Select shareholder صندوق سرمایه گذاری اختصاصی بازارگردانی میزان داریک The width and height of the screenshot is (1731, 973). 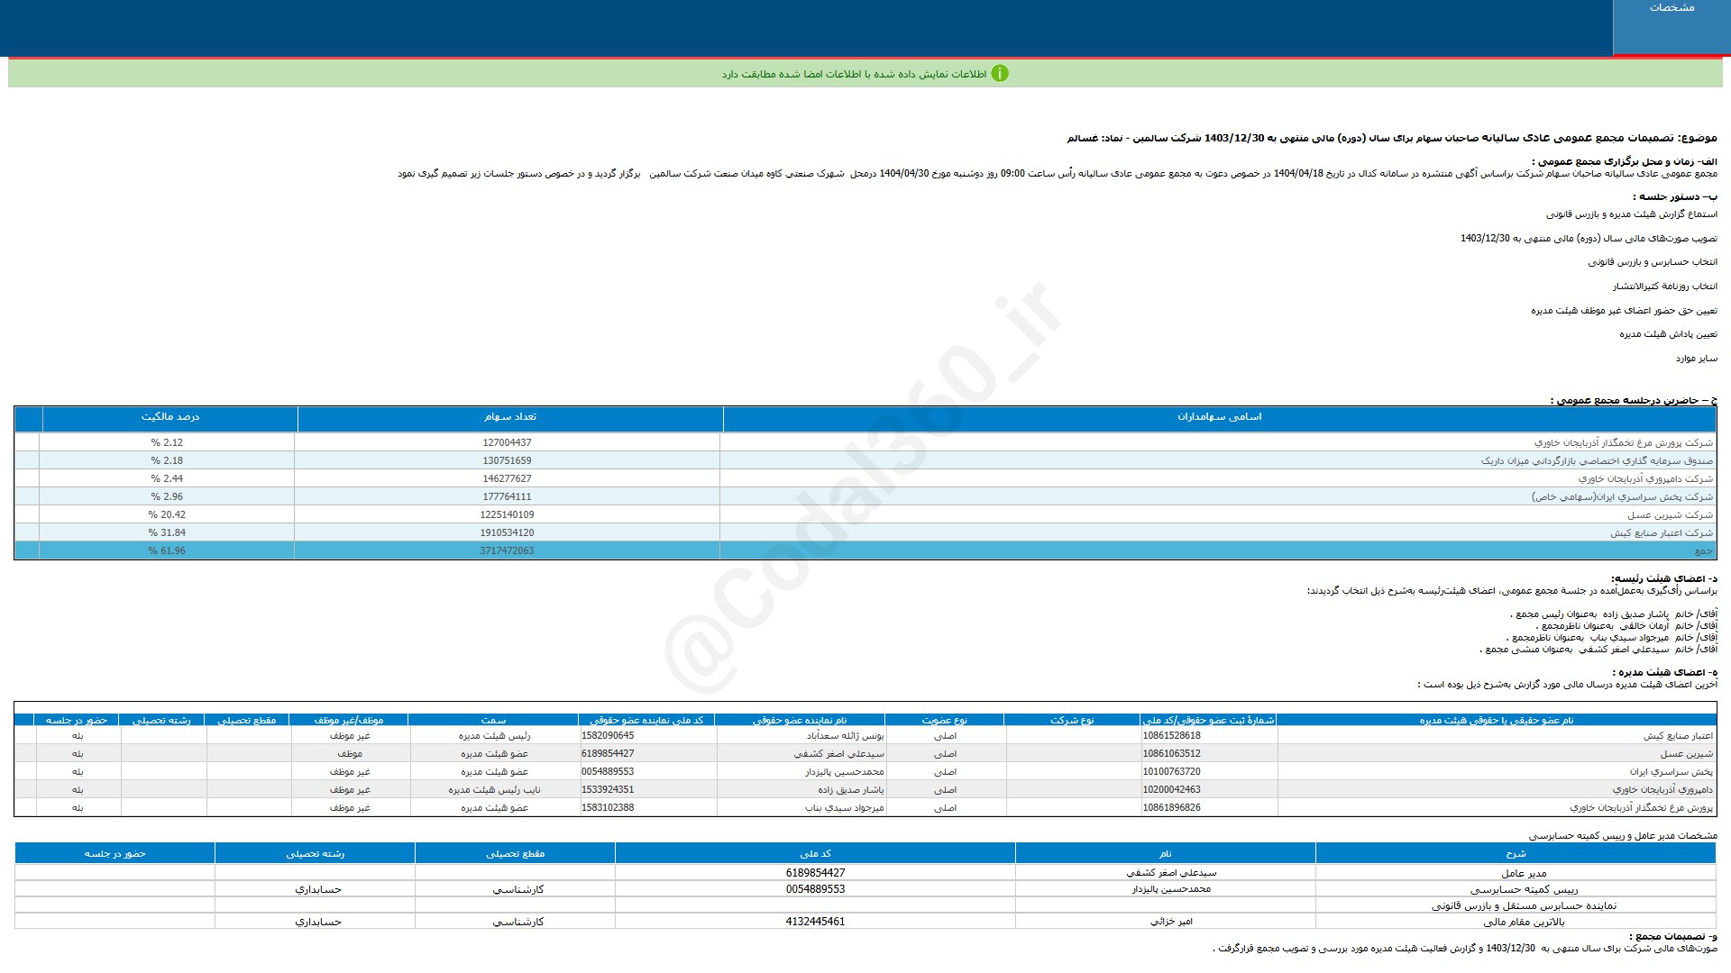click(1596, 461)
